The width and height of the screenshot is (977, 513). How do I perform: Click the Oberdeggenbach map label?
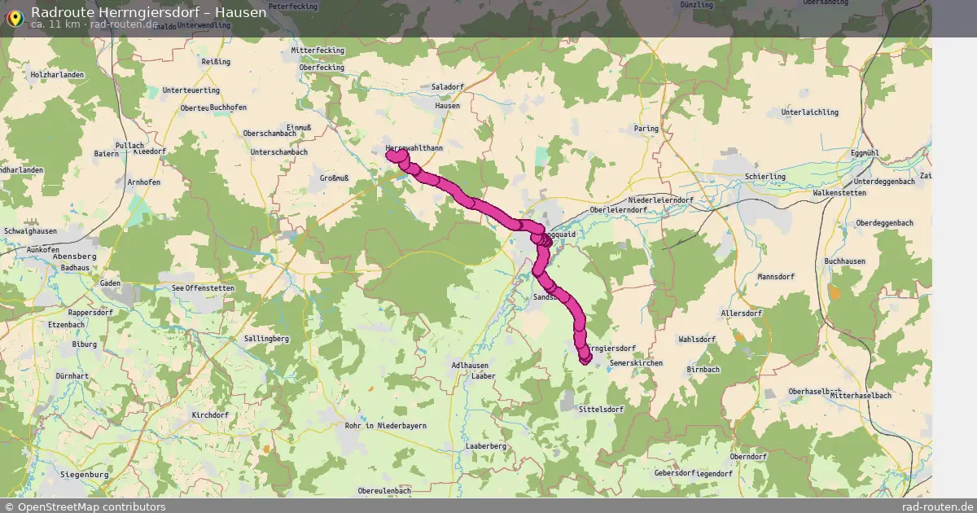885,223
